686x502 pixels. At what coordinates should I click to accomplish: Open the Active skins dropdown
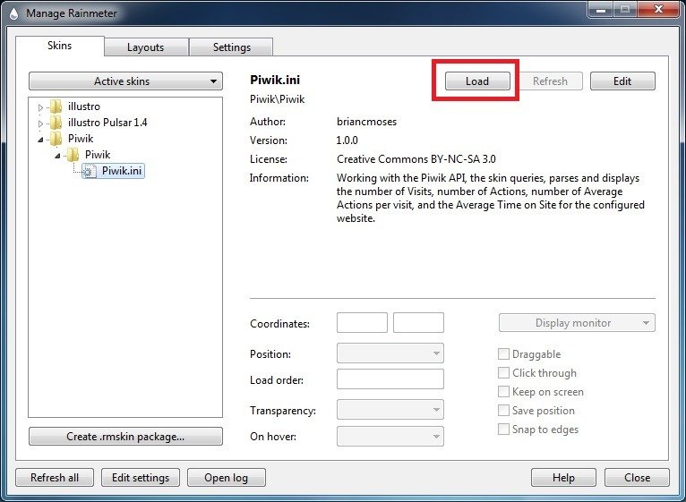click(125, 81)
